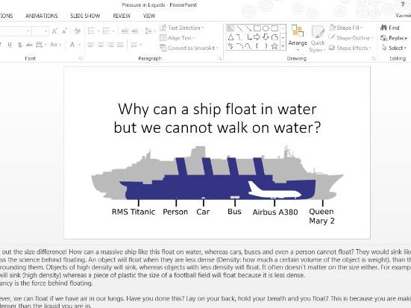Align text right
The width and height of the screenshot is (411, 308).
click(x=110, y=45)
